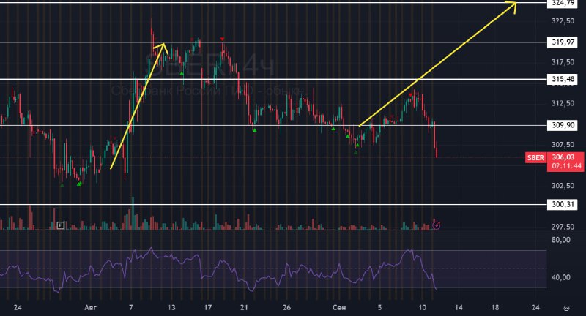Select the 309,90 horizontal level label
Screen dimensions: 586x316
tap(562, 125)
